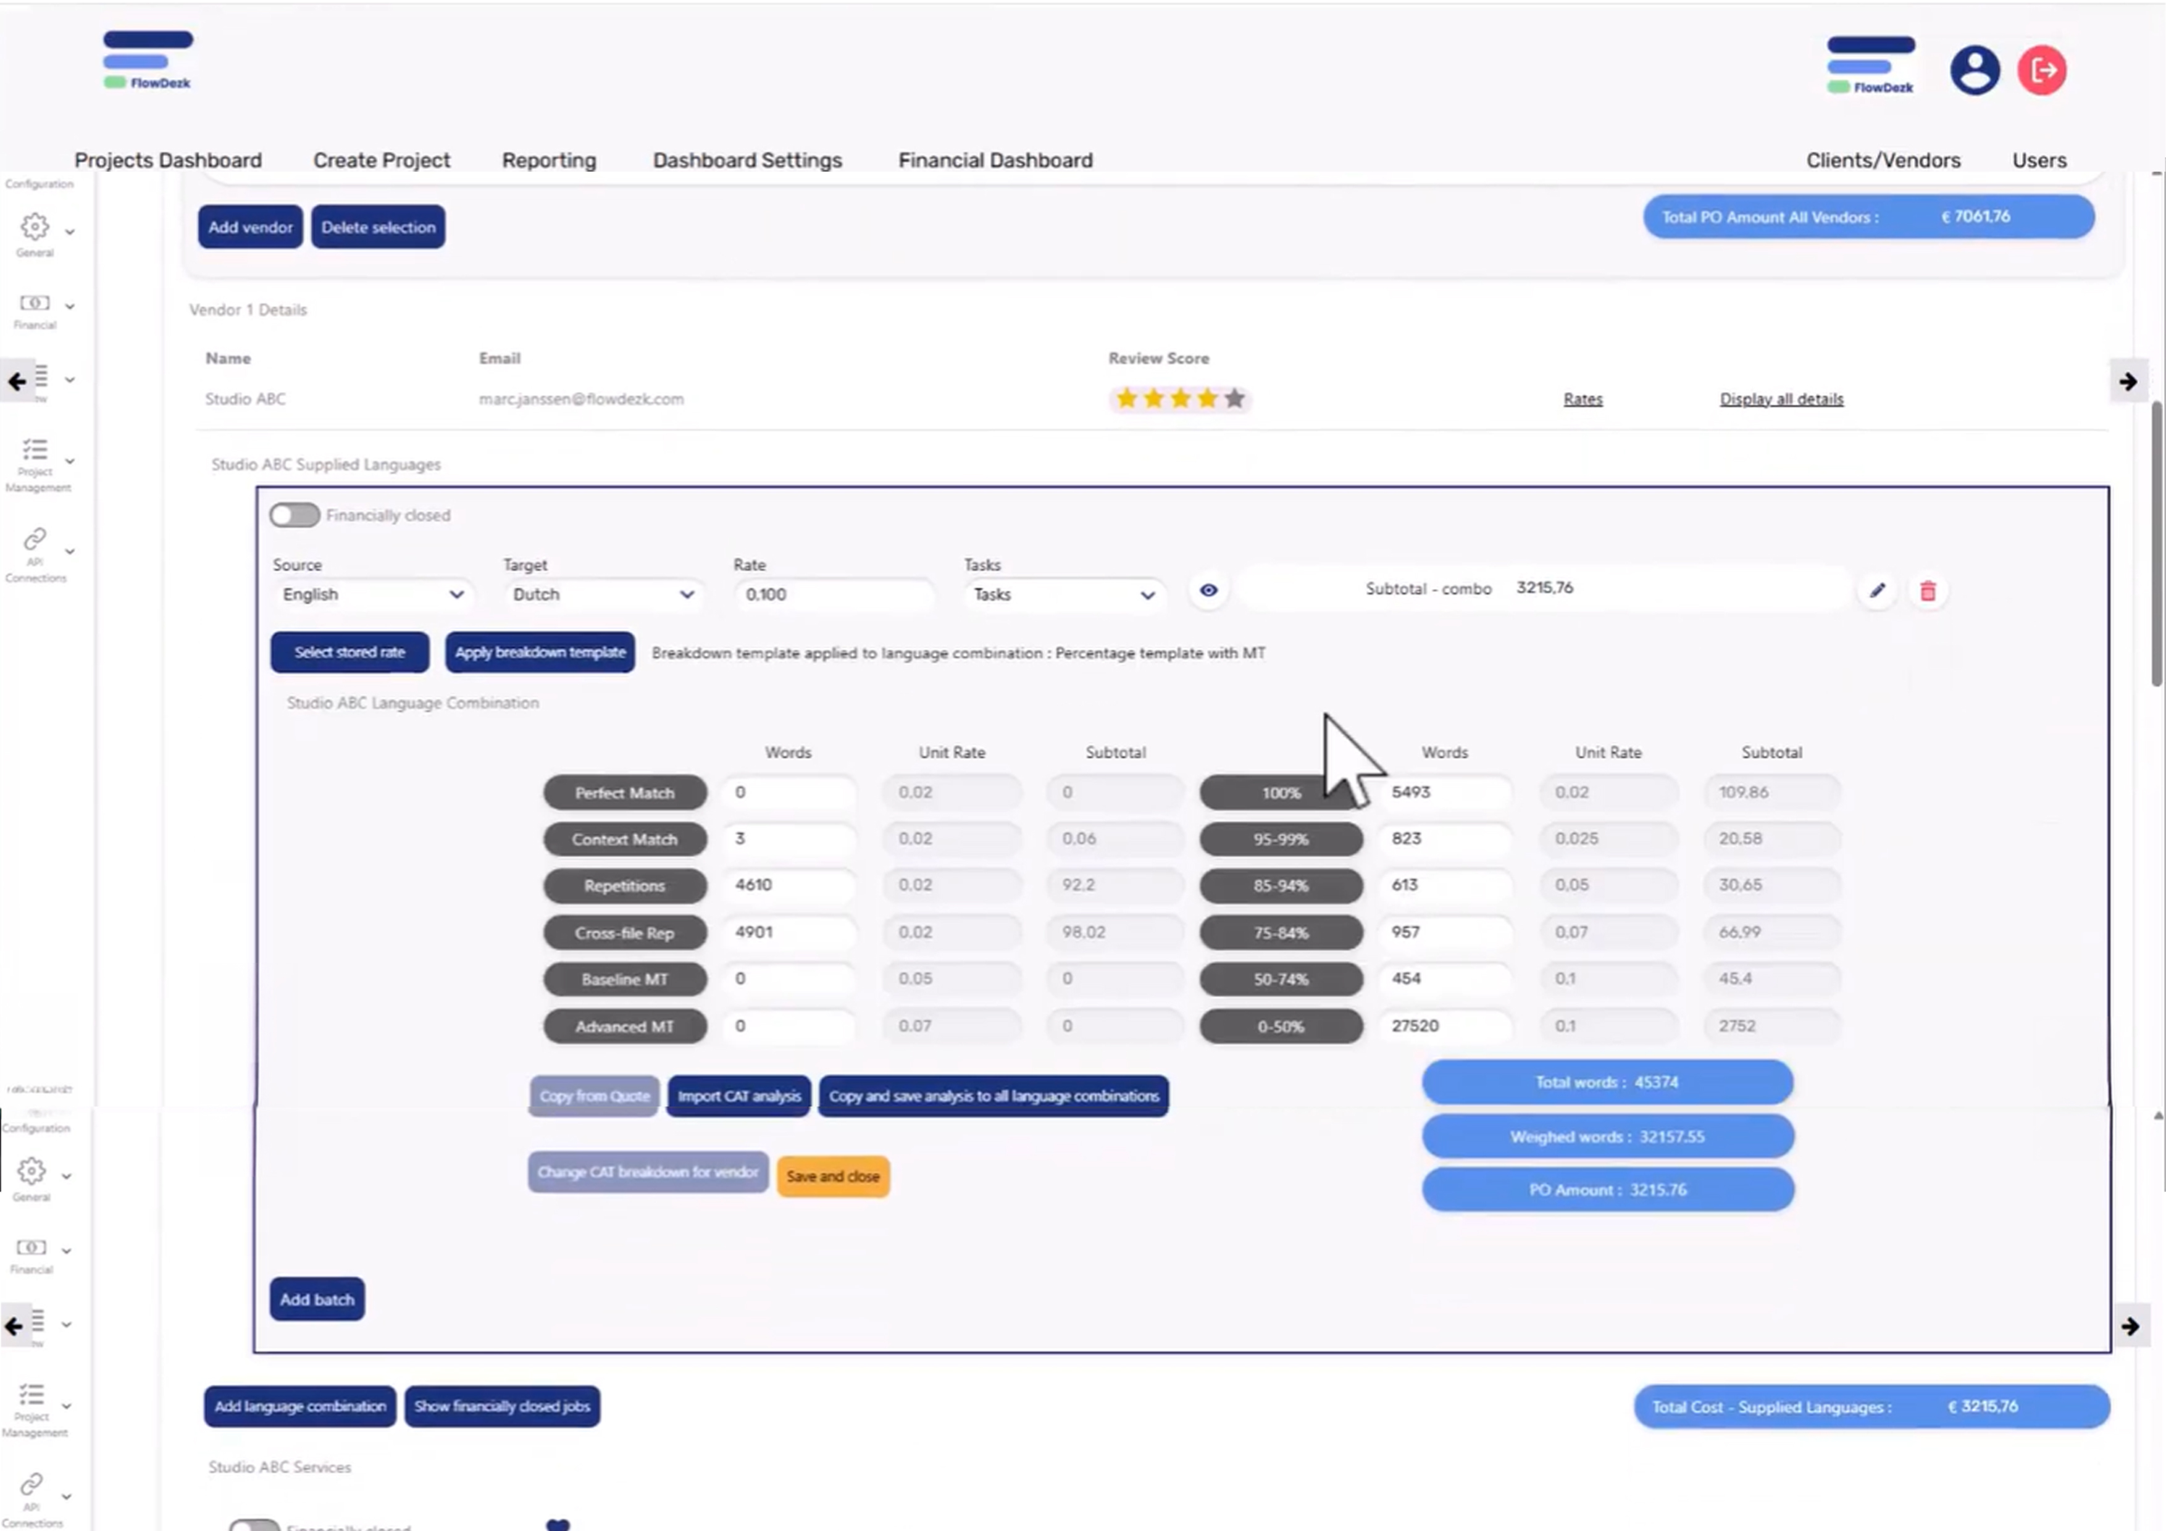Click the logout icon in the top right
Screen dimensions: 2166x1531
click(x=2041, y=70)
